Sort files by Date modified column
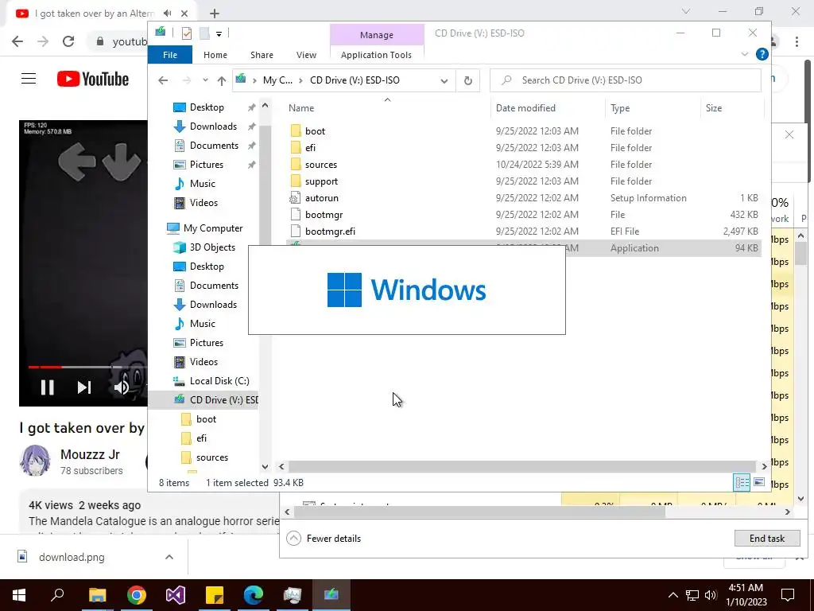This screenshot has width=814, height=611. pos(525,108)
